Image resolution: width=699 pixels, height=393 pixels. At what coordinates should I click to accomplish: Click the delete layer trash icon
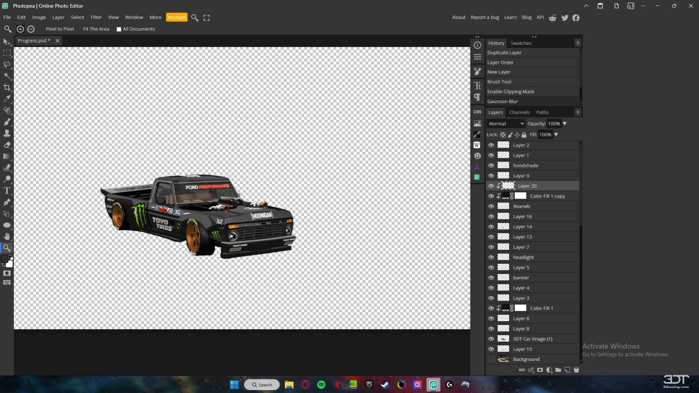(576, 370)
